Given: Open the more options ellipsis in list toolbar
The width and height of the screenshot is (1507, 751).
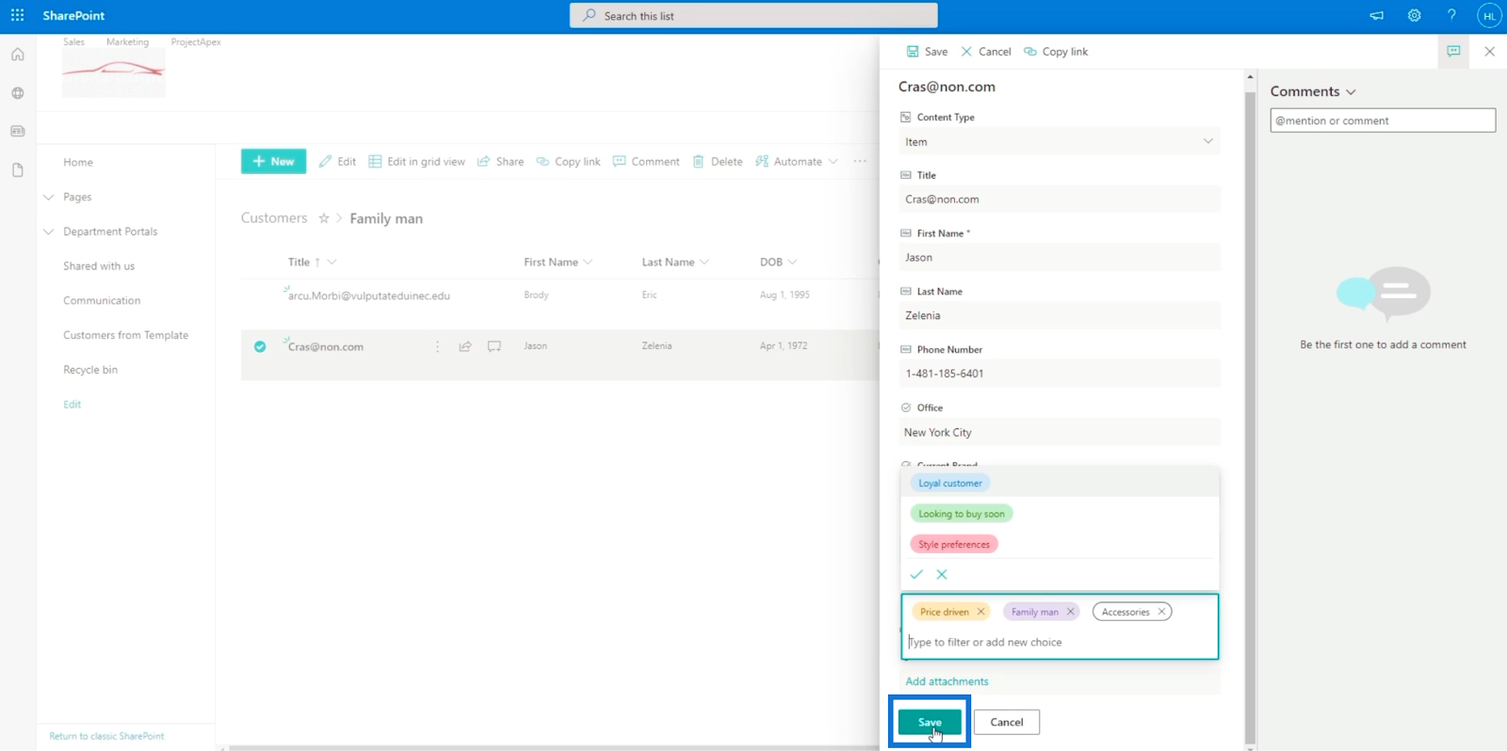Looking at the screenshot, I should pyautogui.click(x=860, y=162).
